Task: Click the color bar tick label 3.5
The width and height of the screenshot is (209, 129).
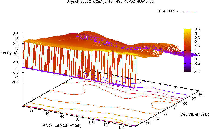Action: click(197, 29)
